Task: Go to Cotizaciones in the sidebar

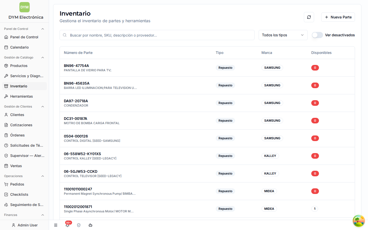Action: click(x=24, y=125)
